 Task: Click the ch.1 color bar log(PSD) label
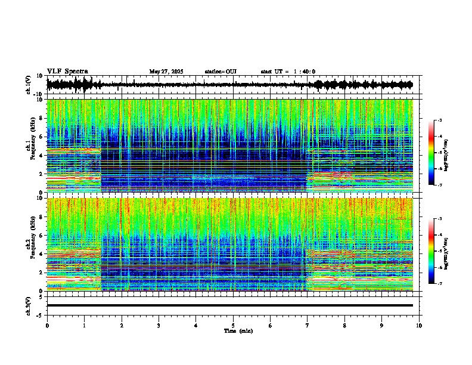coord(446,155)
